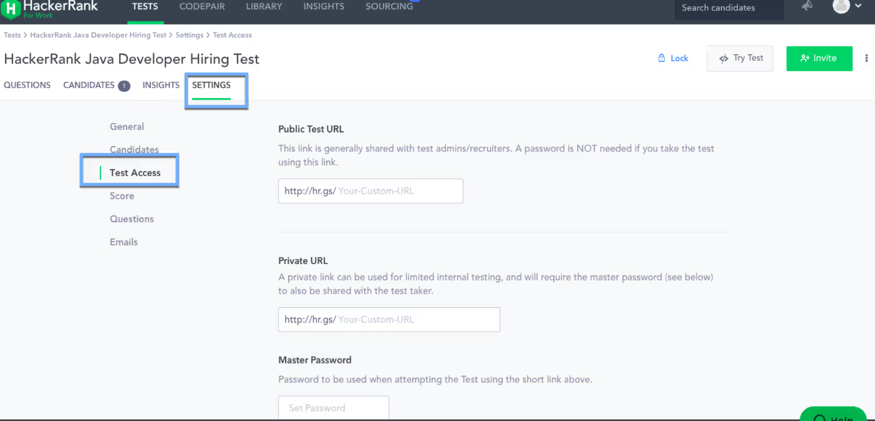Open the Help chat widget
The height and width of the screenshot is (421, 875).
833,414
